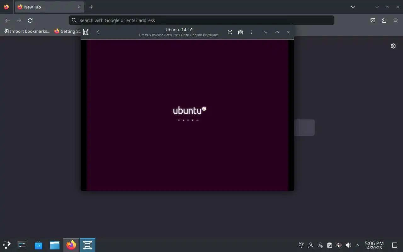Open the Dolphin file manager taskbar icon

pos(55,245)
